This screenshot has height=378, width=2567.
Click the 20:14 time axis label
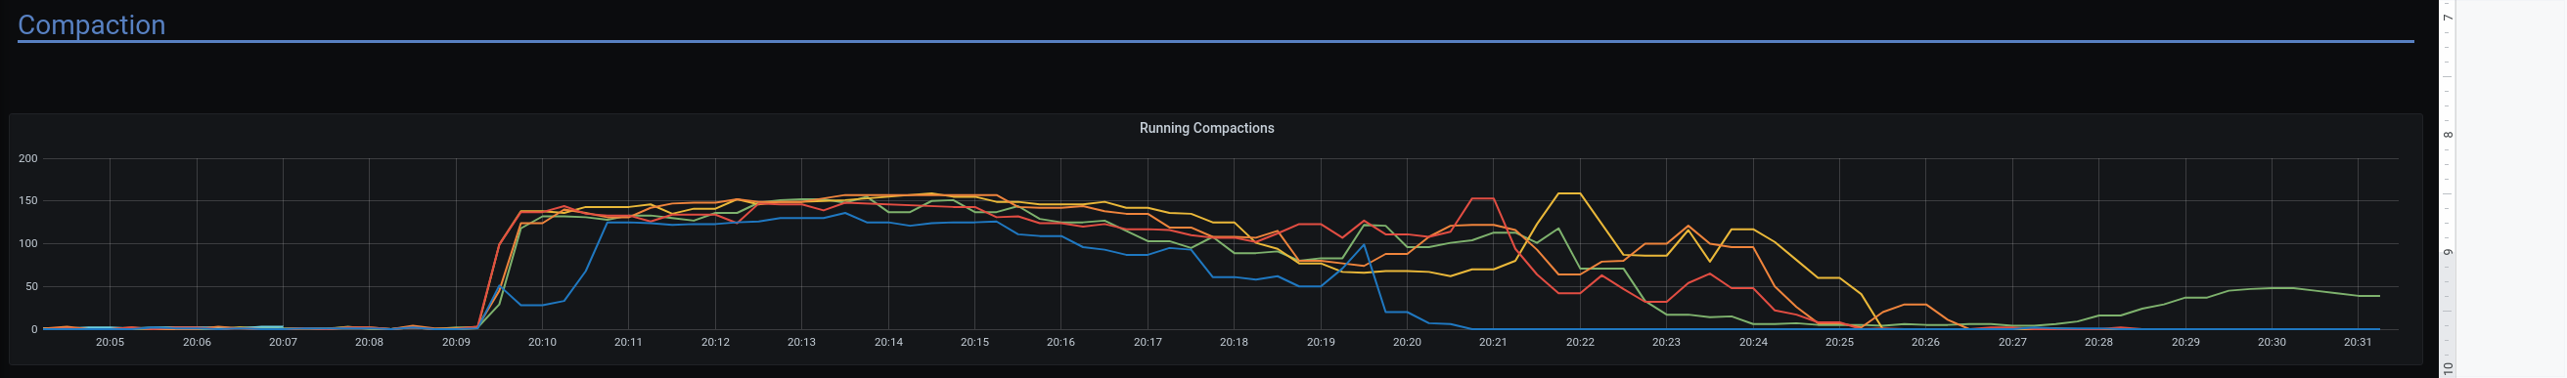(x=889, y=342)
